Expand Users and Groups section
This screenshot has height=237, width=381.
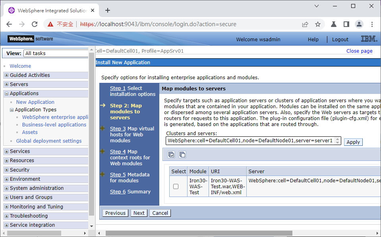click(x=7, y=197)
